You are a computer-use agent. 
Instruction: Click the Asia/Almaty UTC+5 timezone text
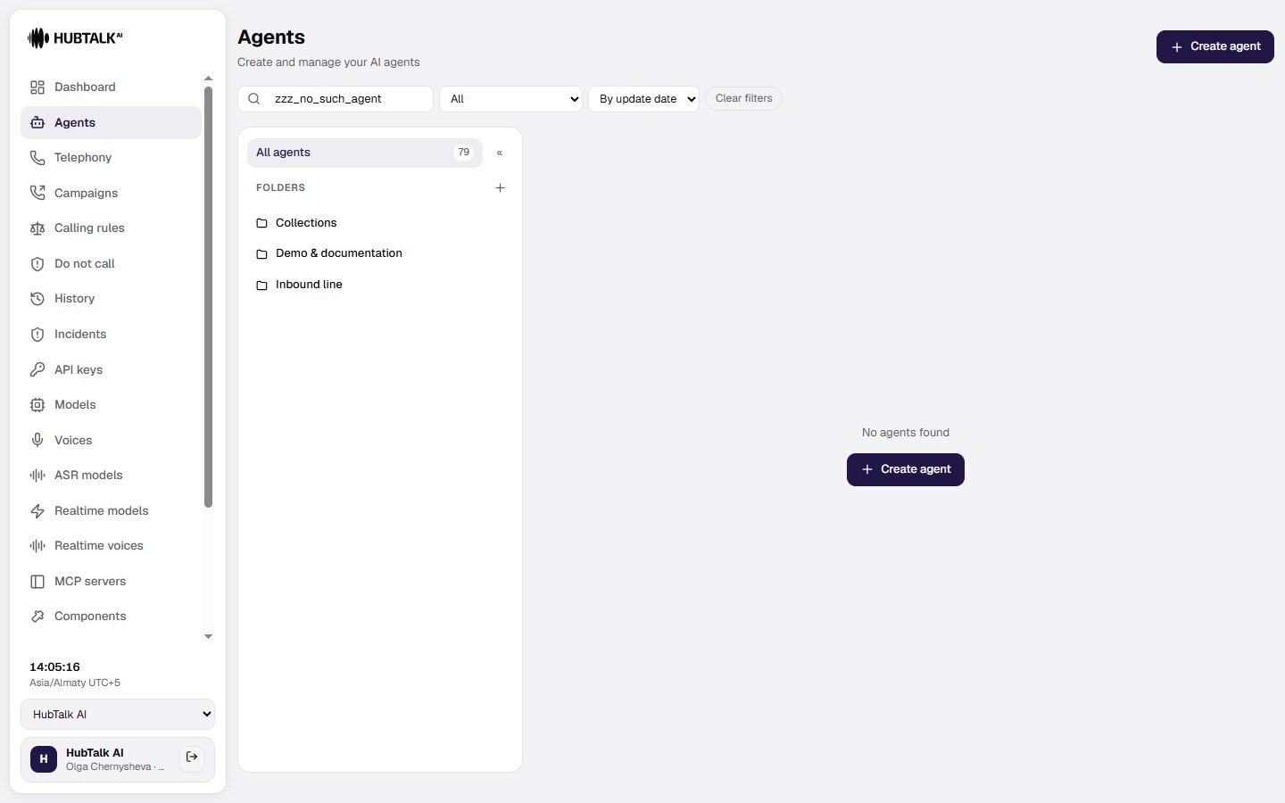click(75, 683)
